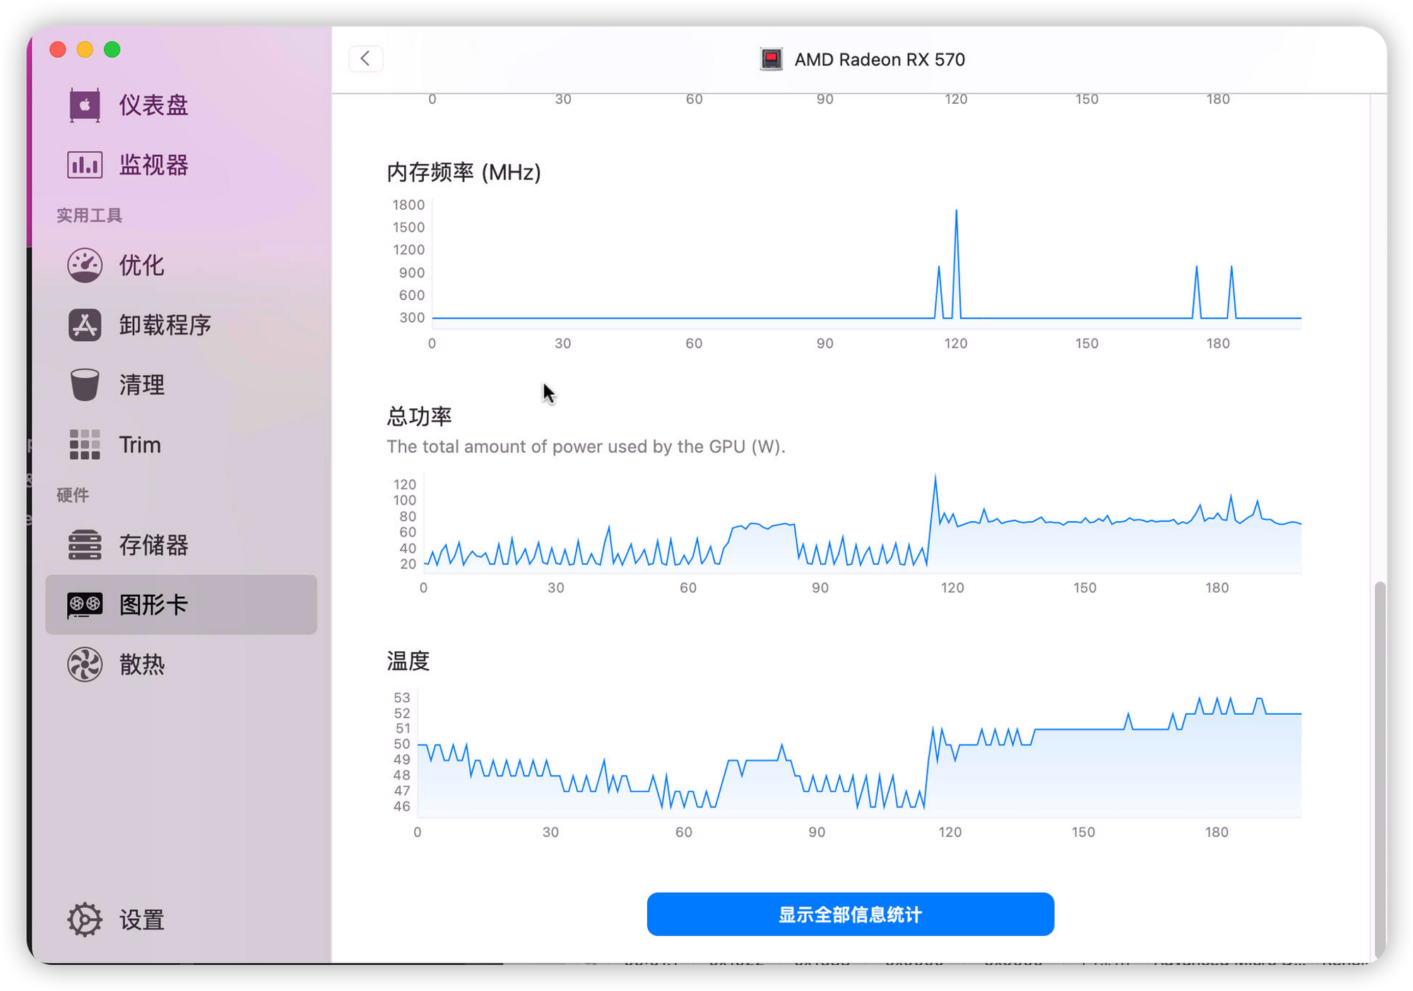The height and width of the screenshot is (991, 1413).
Task: Click the AMD Radeon RX 570 GPU icon
Action: [771, 59]
